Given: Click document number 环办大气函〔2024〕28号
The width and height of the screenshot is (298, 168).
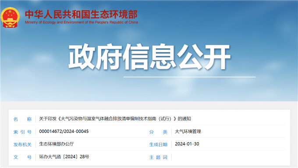Looking at the screenshot, I should pos(64,157).
